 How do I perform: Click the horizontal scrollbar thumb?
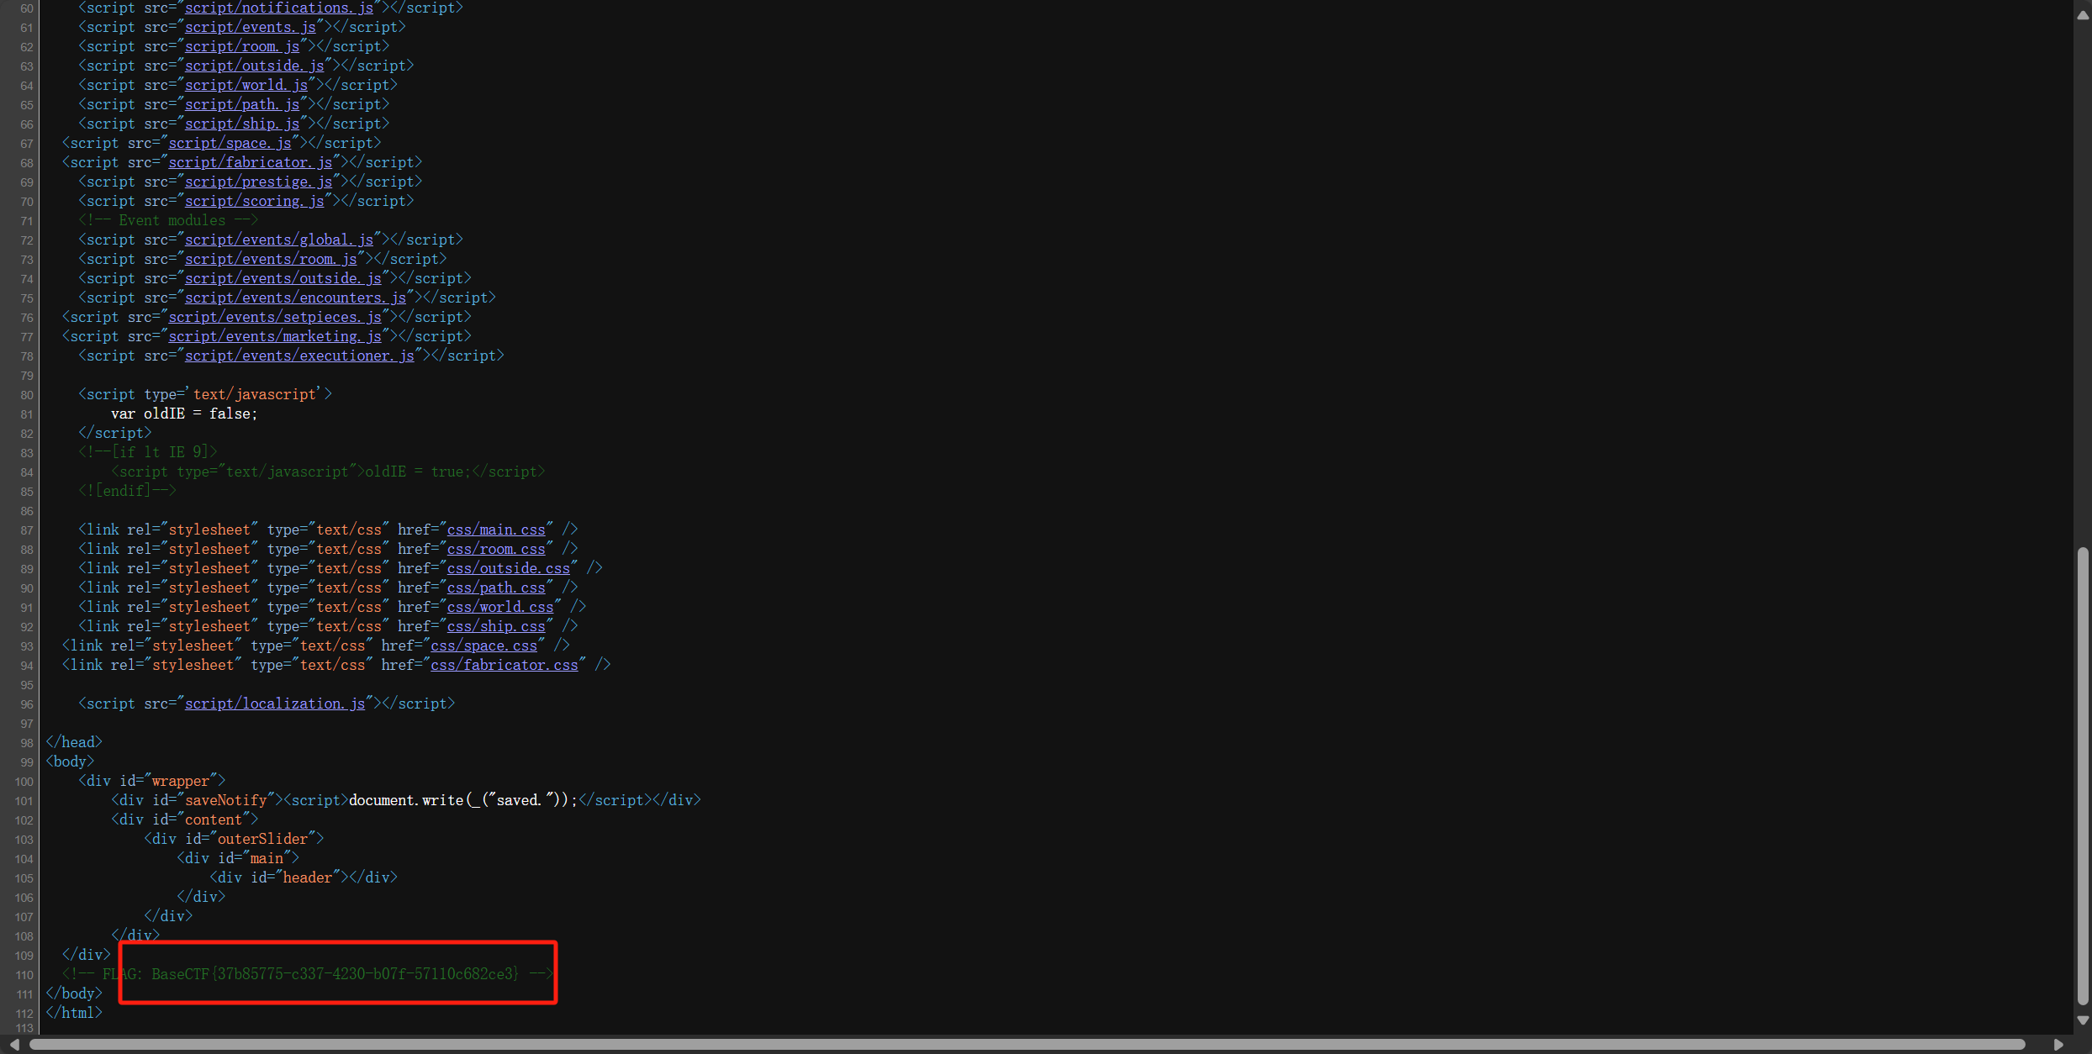point(1026,1044)
